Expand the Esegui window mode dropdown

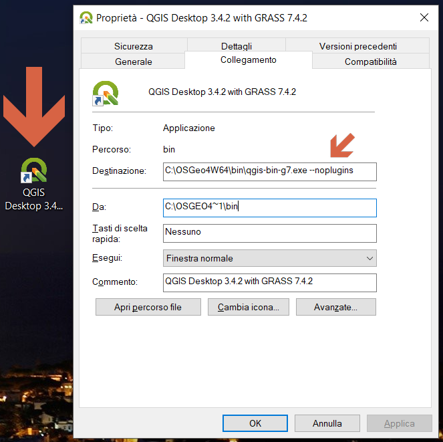(269, 258)
